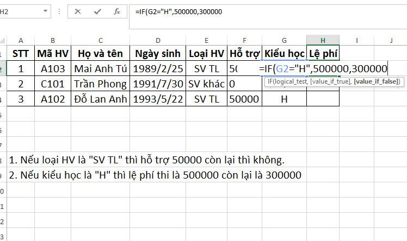Select Kiểu học cell 'H' in Đỗ Lan Anh row

click(x=284, y=99)
